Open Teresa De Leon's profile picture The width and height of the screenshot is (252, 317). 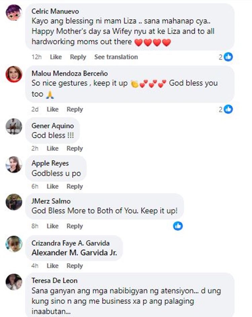(14, 282)
